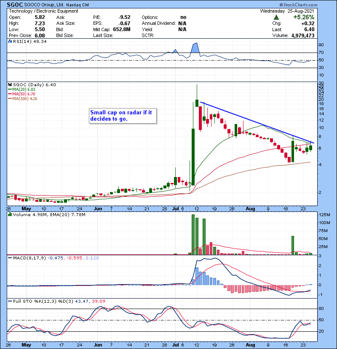This screenshot has height=349, width=337.
Task: Click the SGOC ticker symbol title
Action: (x=15, y=5)
